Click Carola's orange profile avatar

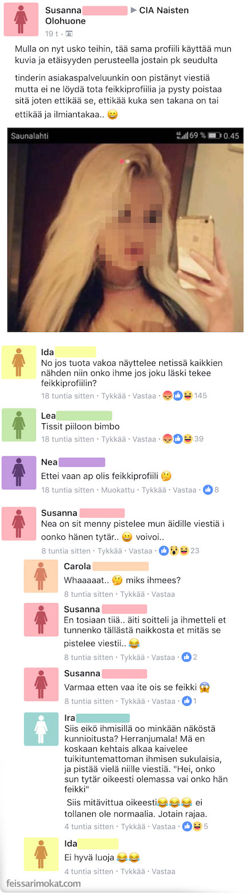(x=41, y=576)
